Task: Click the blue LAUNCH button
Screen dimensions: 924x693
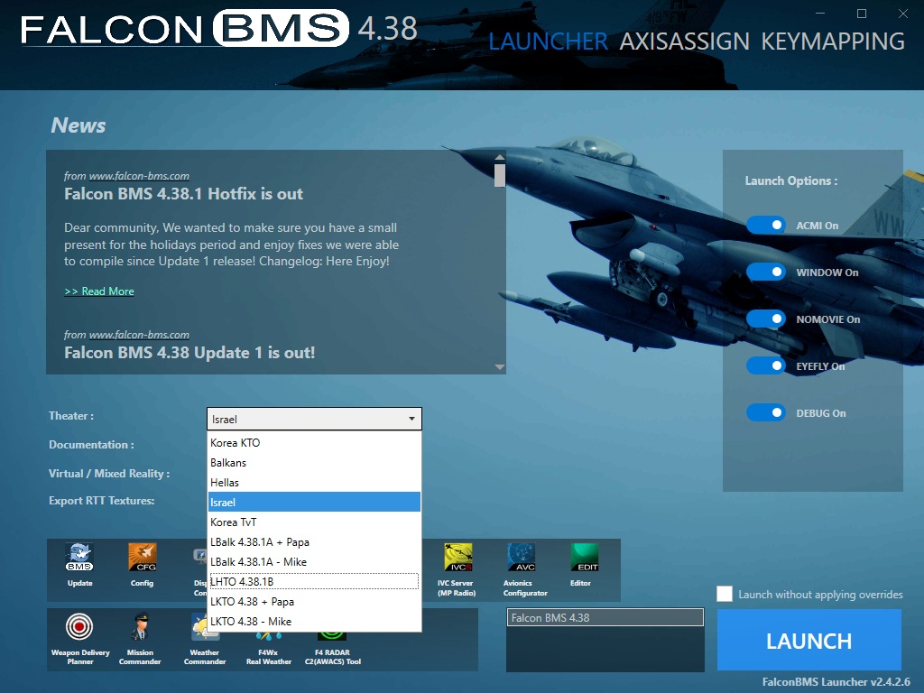Action: 809,640
